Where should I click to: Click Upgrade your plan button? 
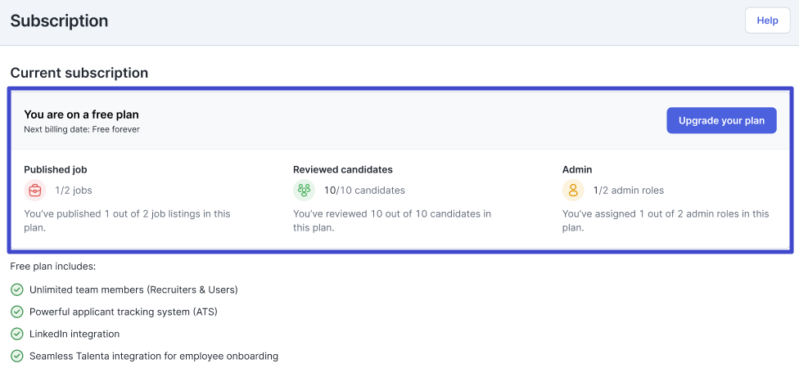click(x=721, y=120)
